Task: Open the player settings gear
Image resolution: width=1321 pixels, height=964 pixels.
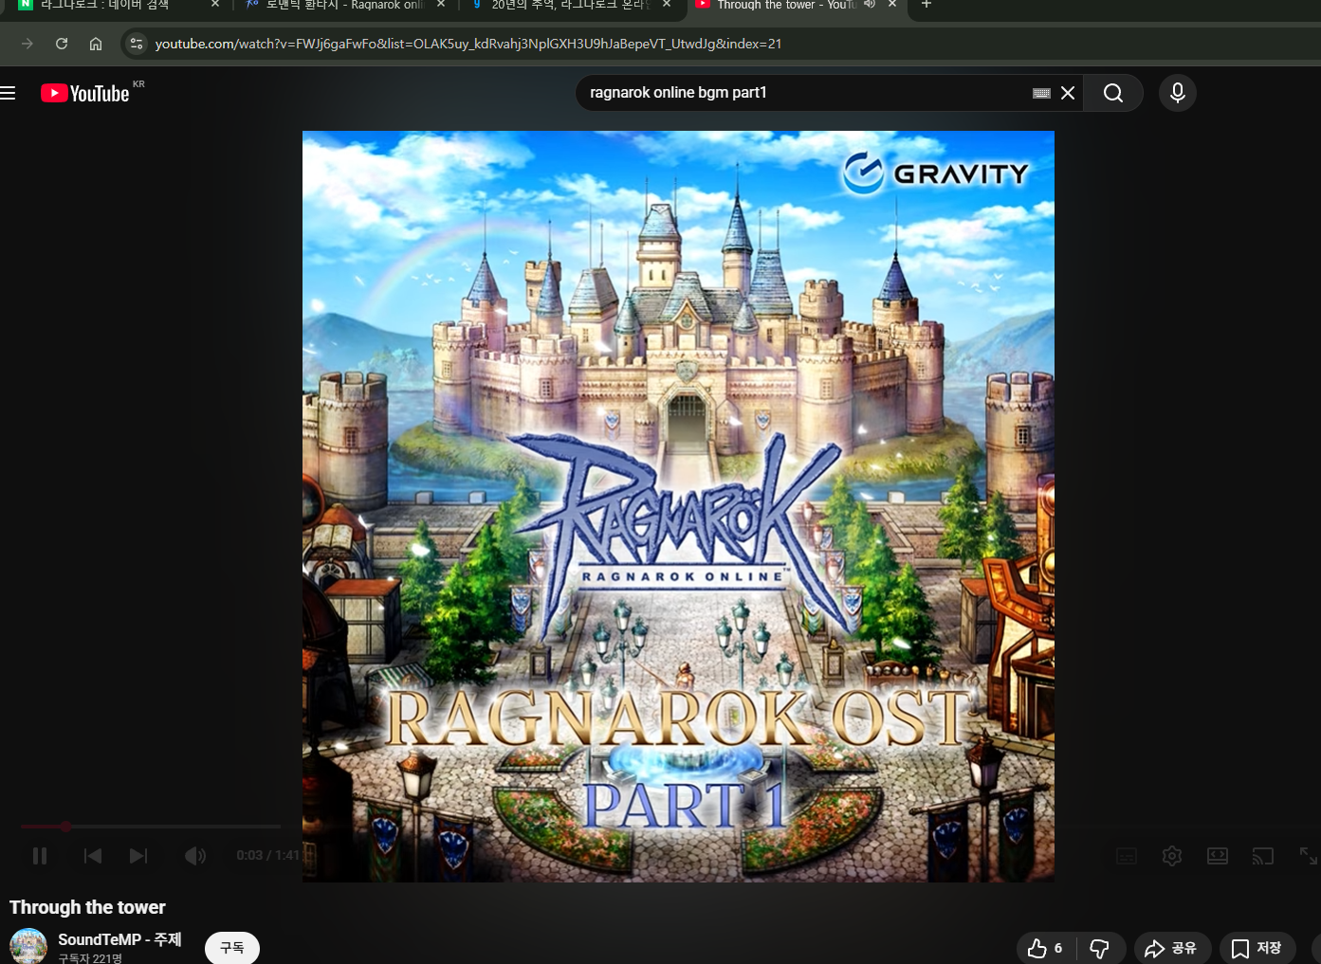Action: (x=1172, y=856)
